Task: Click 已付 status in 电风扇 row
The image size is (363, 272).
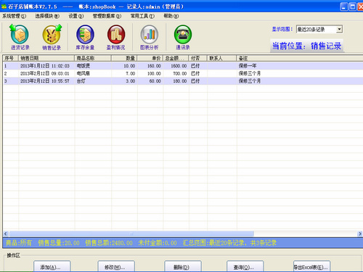Action: 195,73
